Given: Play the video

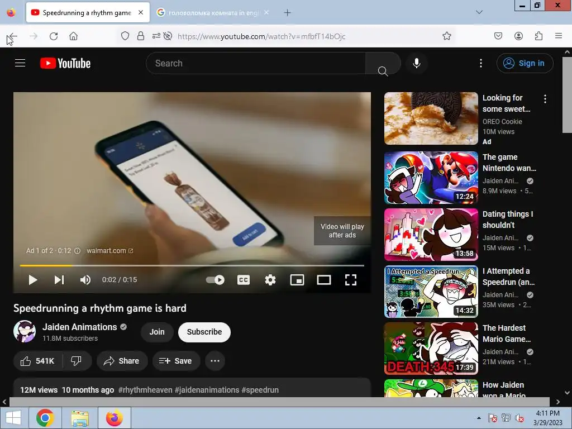Looking at the screenshot, I should [33, 280].
